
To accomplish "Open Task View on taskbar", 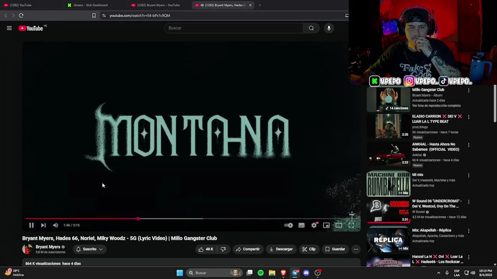I will pos(250,273).
